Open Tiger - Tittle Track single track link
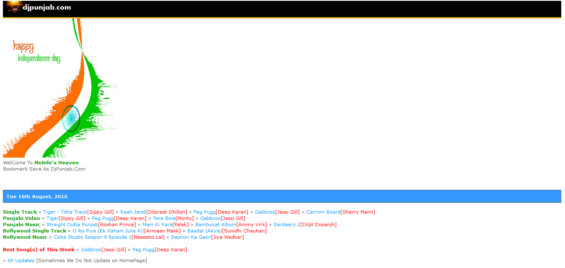Screen dimensions: 565x268 pyautogui.click(x=65, y=212)
